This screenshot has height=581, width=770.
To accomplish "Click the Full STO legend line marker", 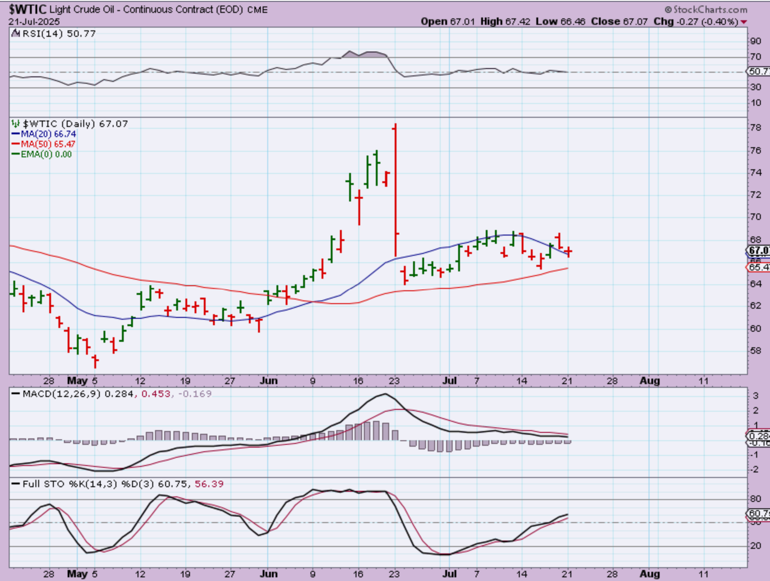I will click(x=16, y=484).
